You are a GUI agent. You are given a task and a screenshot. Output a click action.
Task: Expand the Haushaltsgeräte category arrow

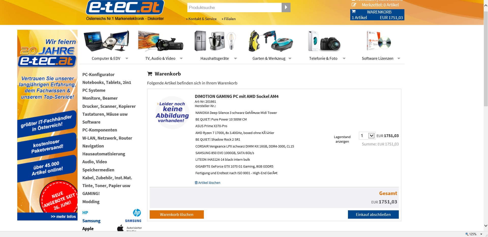(236, 58)
